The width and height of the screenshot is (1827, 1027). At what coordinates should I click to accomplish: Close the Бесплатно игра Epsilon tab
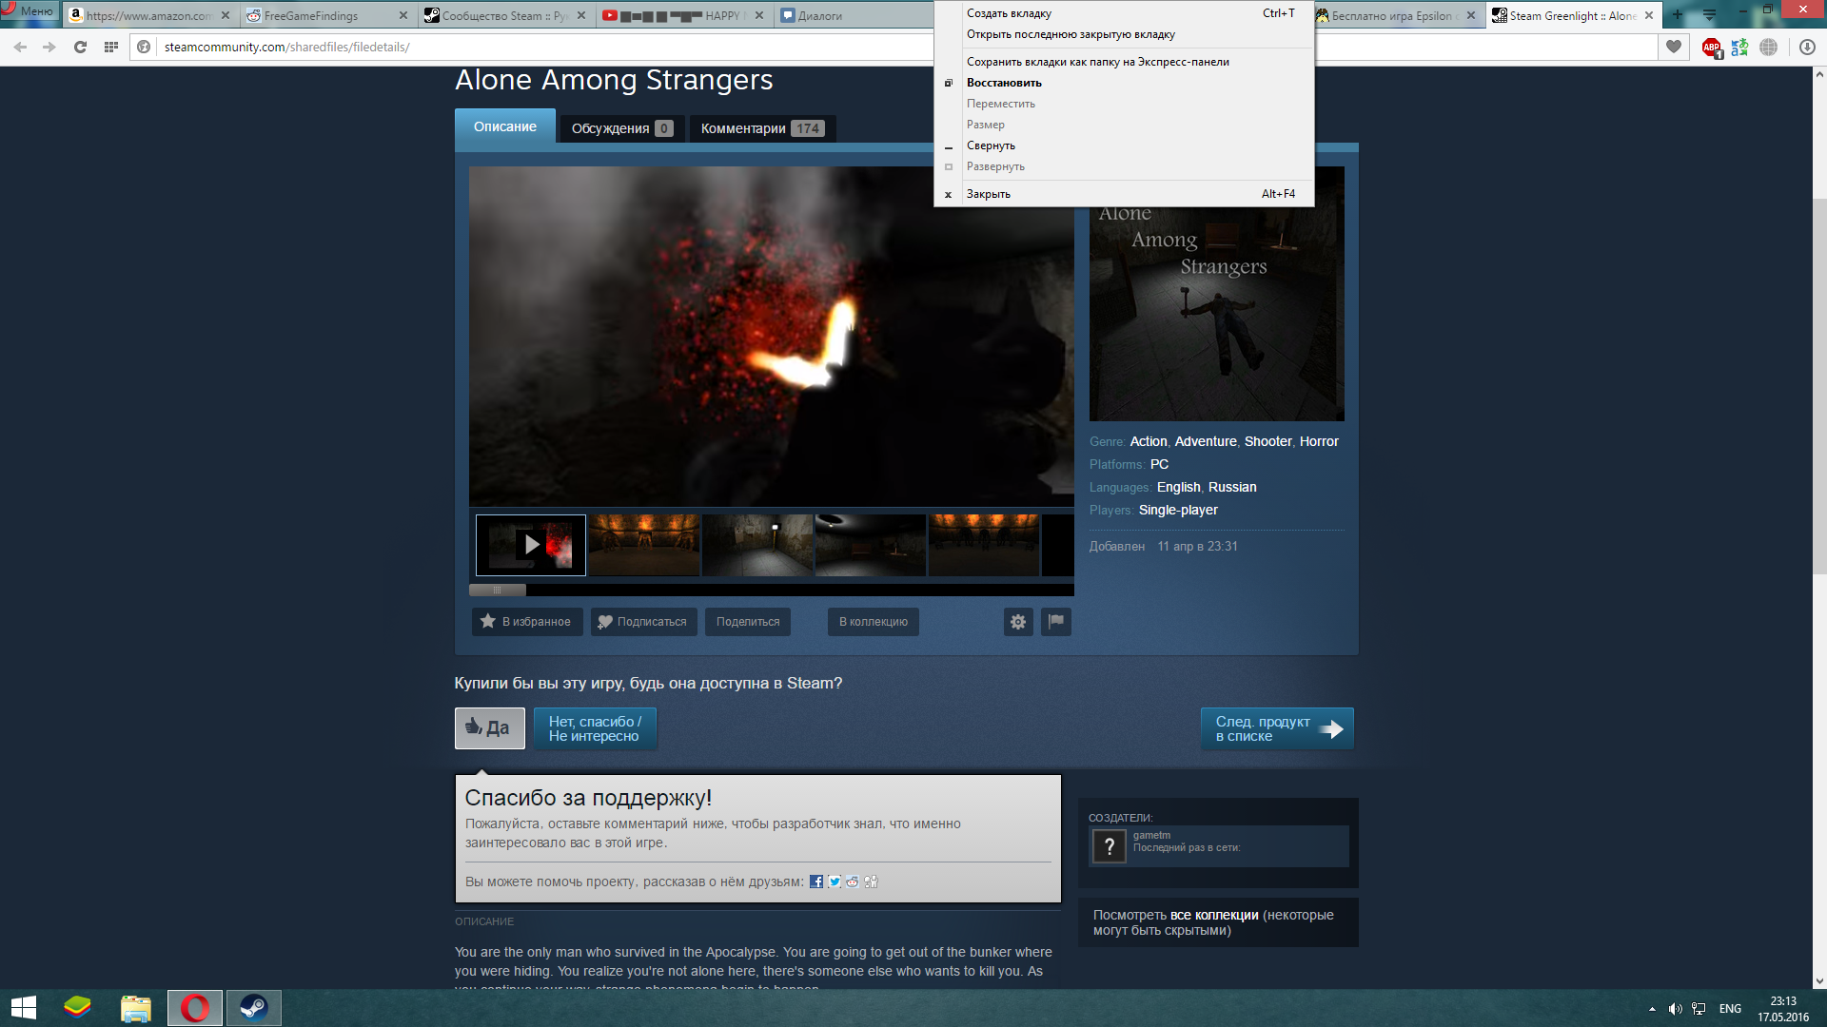coord(1471,15)
